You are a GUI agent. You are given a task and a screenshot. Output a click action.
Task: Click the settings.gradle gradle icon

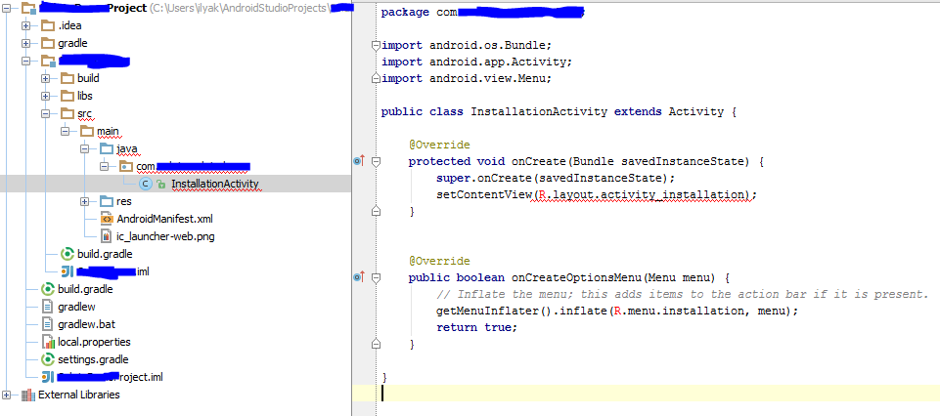click(47, 359)
